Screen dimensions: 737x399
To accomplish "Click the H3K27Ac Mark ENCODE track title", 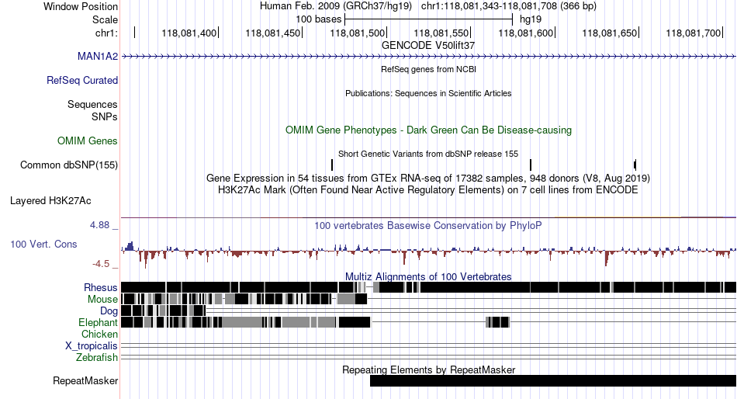I will 428,190.
